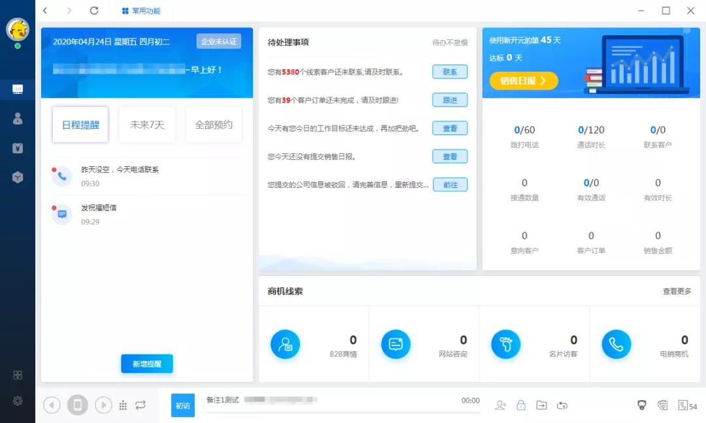
Task: Click the 0/0 联系客户 stat
Action: pos(658,136)
